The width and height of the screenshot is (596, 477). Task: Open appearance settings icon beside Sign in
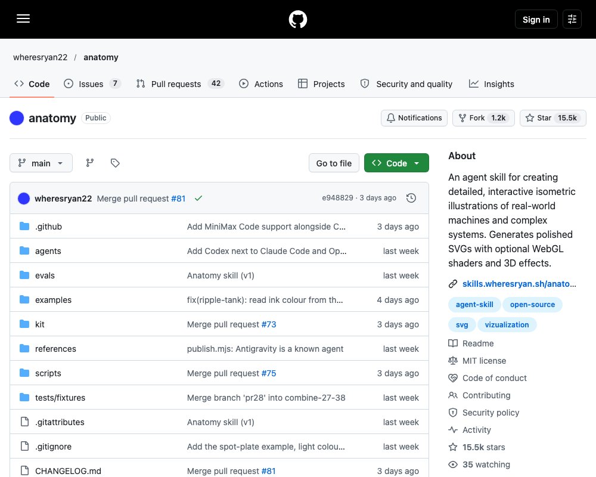(x=572, y=19)
